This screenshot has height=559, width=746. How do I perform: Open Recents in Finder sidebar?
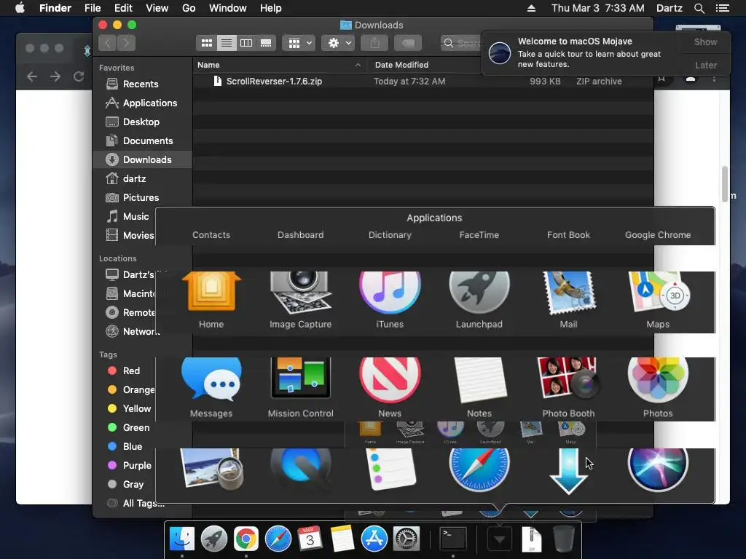coord(141,84)
